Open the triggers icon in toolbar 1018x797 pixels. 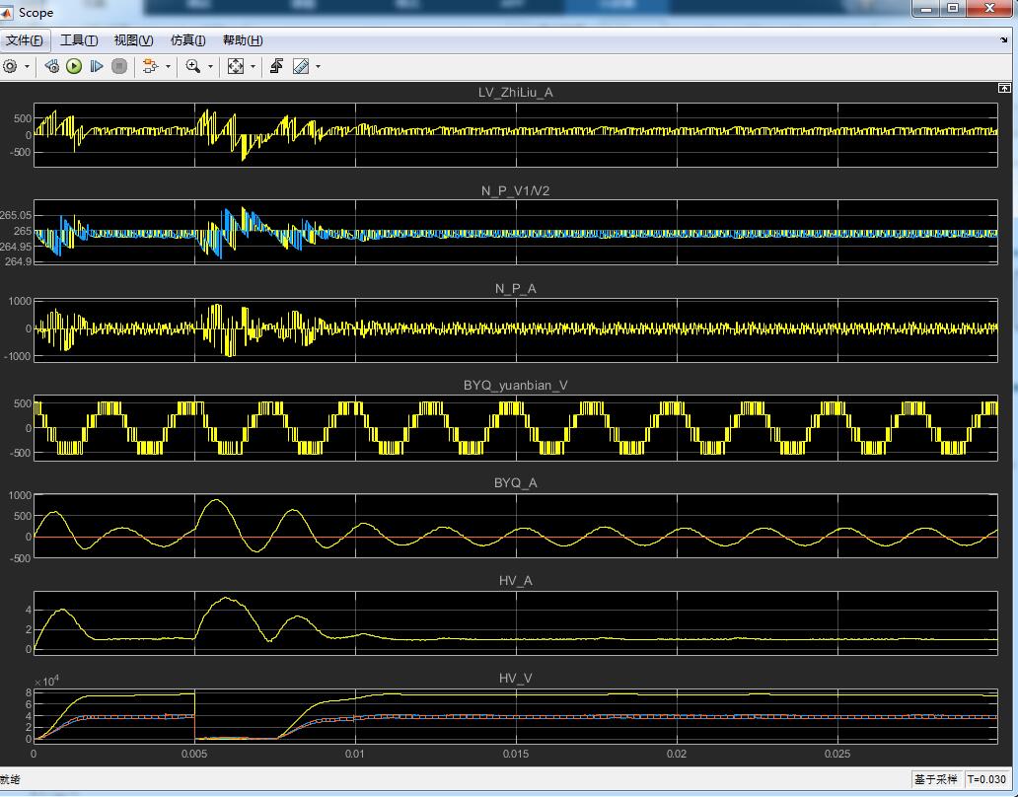coord(276,66)
